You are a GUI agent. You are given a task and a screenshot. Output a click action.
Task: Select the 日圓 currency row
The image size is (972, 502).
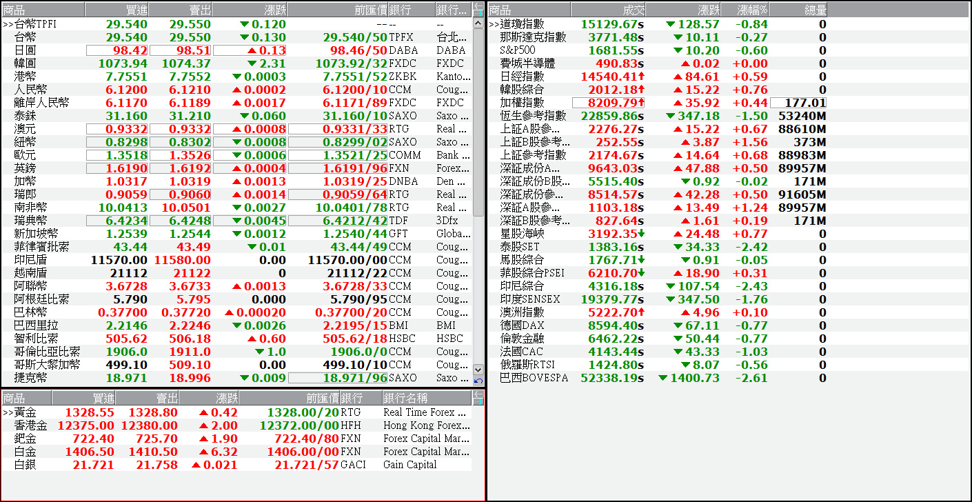click(x=237, y=50)
